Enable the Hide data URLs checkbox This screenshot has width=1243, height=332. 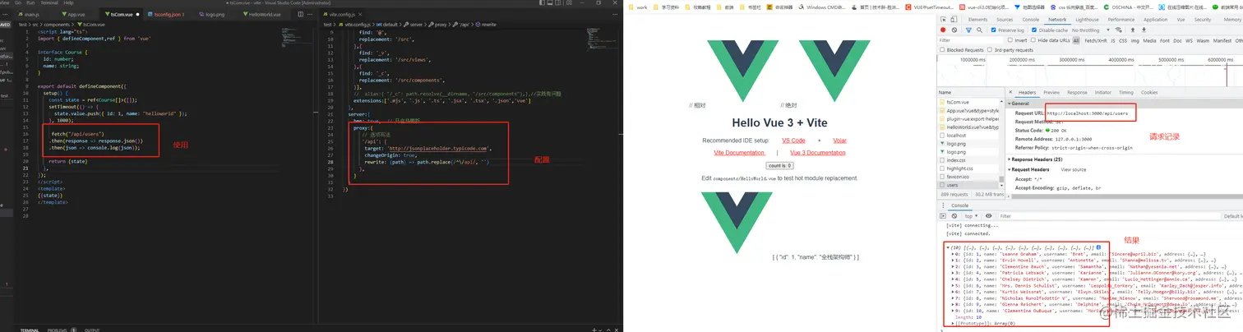click(1033, 39)
